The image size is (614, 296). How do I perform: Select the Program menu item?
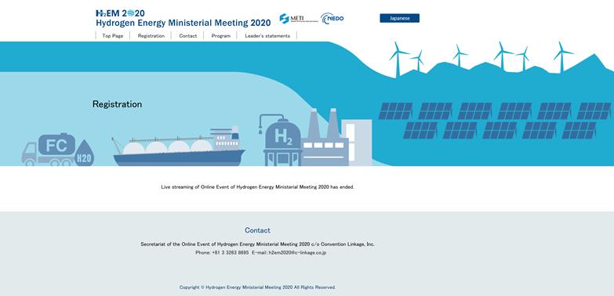[x=221, y=35]
